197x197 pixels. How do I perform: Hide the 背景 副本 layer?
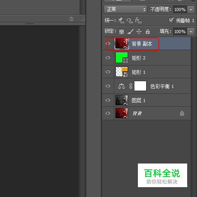(x=108, y=43)
